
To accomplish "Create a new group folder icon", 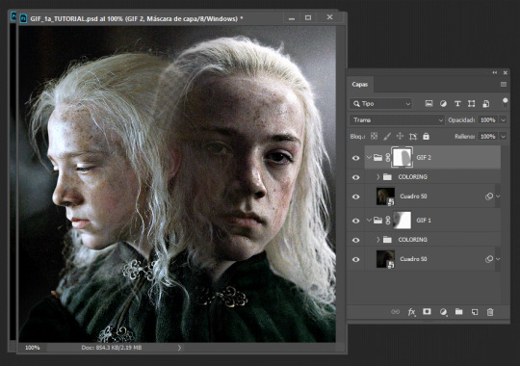I will 459,311.
